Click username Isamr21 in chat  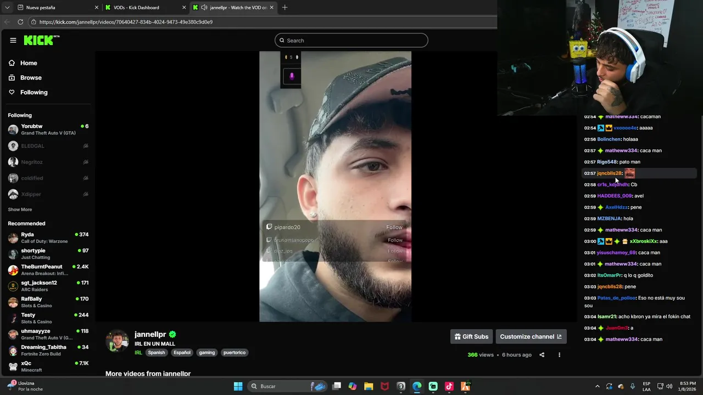[606, 317]
